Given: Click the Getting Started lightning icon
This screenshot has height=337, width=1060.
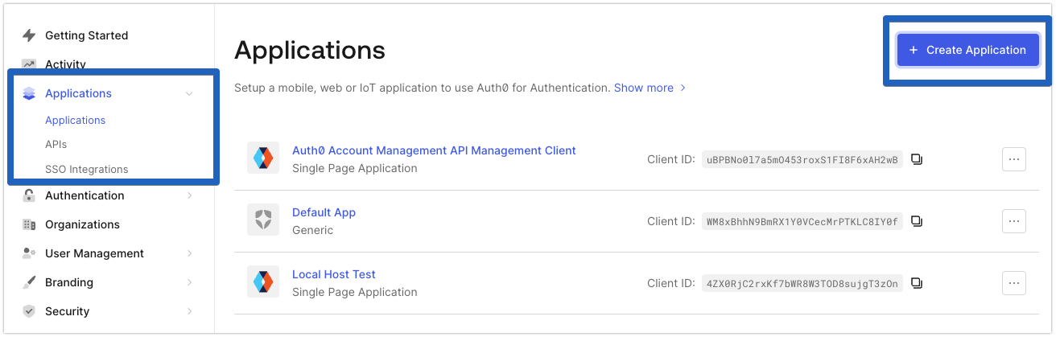Looking at the screenshot, I should click(29, 35).
